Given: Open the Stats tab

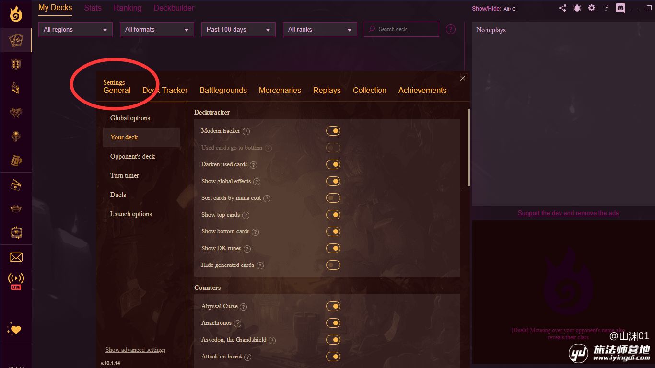Looking at the screenshot, I should [93, 8].
